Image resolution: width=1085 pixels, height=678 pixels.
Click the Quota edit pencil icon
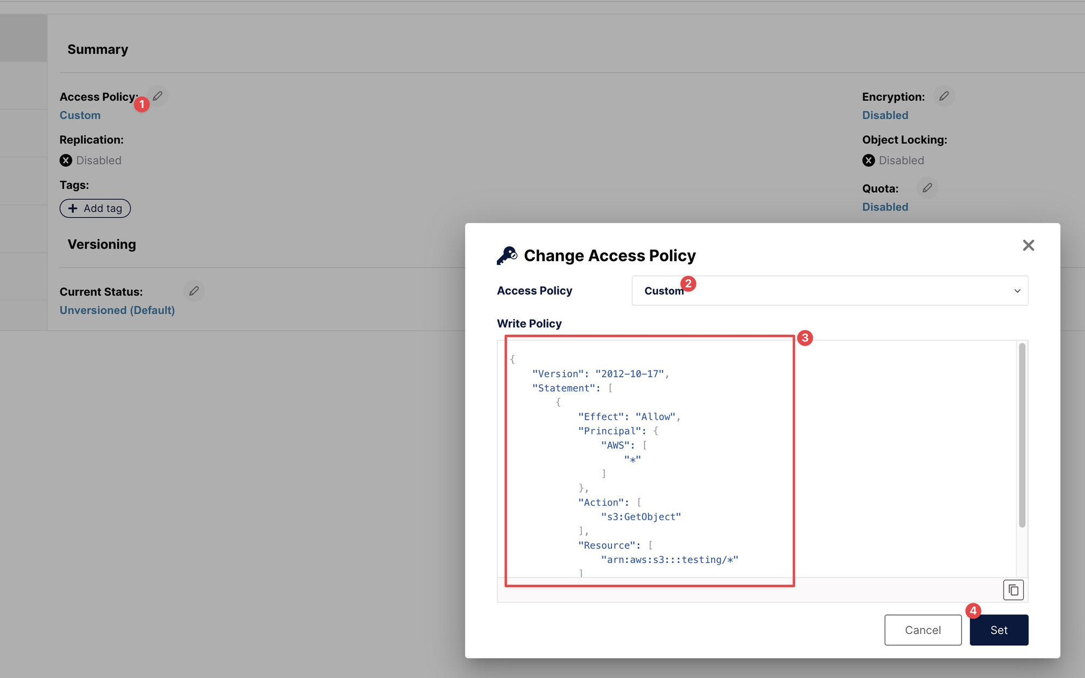click(x=927, y=188)
